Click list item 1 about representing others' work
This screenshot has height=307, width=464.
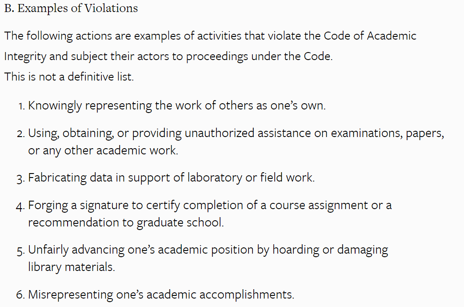176,106
